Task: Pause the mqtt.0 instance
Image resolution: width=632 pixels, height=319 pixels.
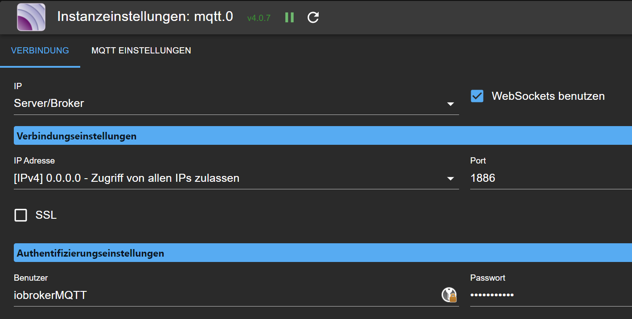Action: click(x=289, y=17)
